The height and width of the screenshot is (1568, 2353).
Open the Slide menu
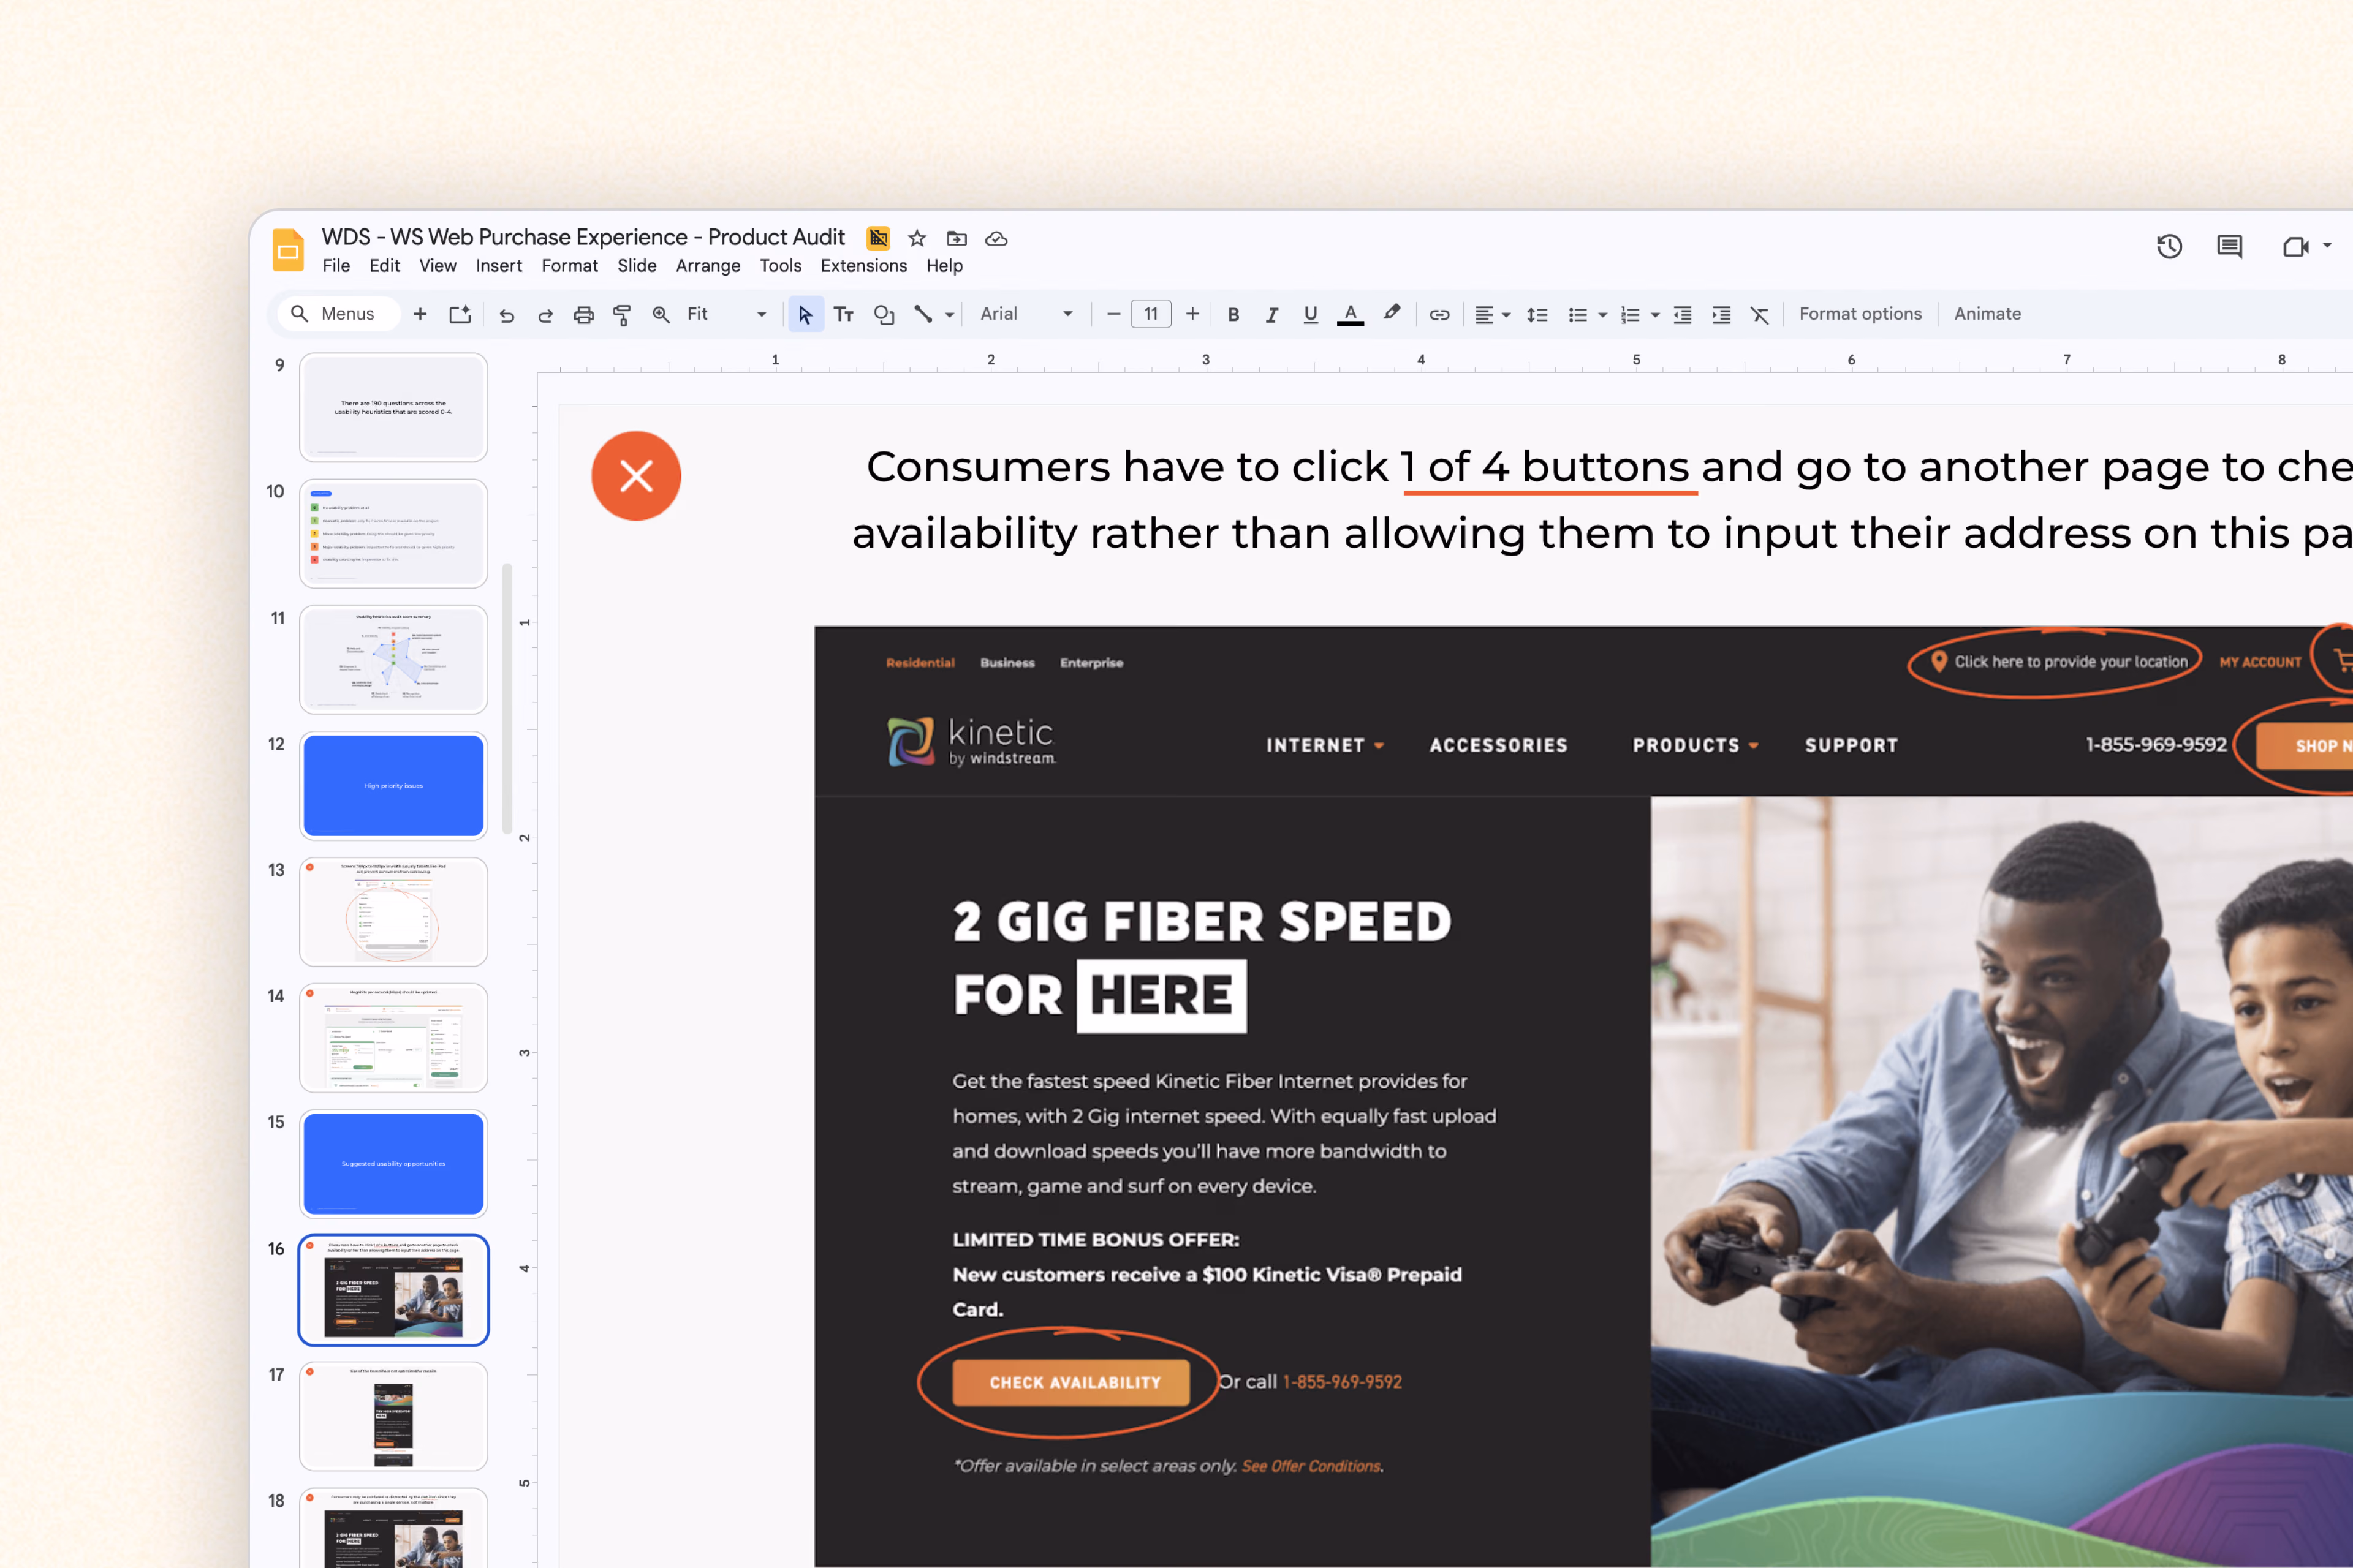[636, 266]
